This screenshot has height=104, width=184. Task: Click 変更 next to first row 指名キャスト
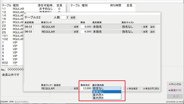coord(145,27)
